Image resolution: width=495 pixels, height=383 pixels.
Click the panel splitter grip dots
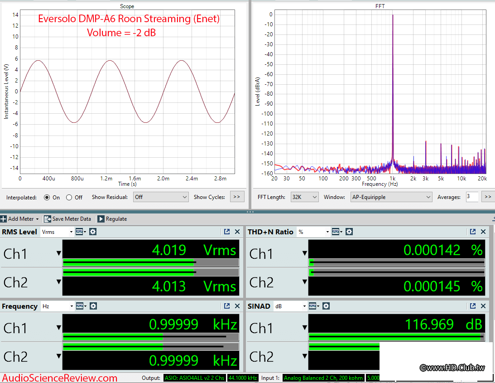(250, 212)
